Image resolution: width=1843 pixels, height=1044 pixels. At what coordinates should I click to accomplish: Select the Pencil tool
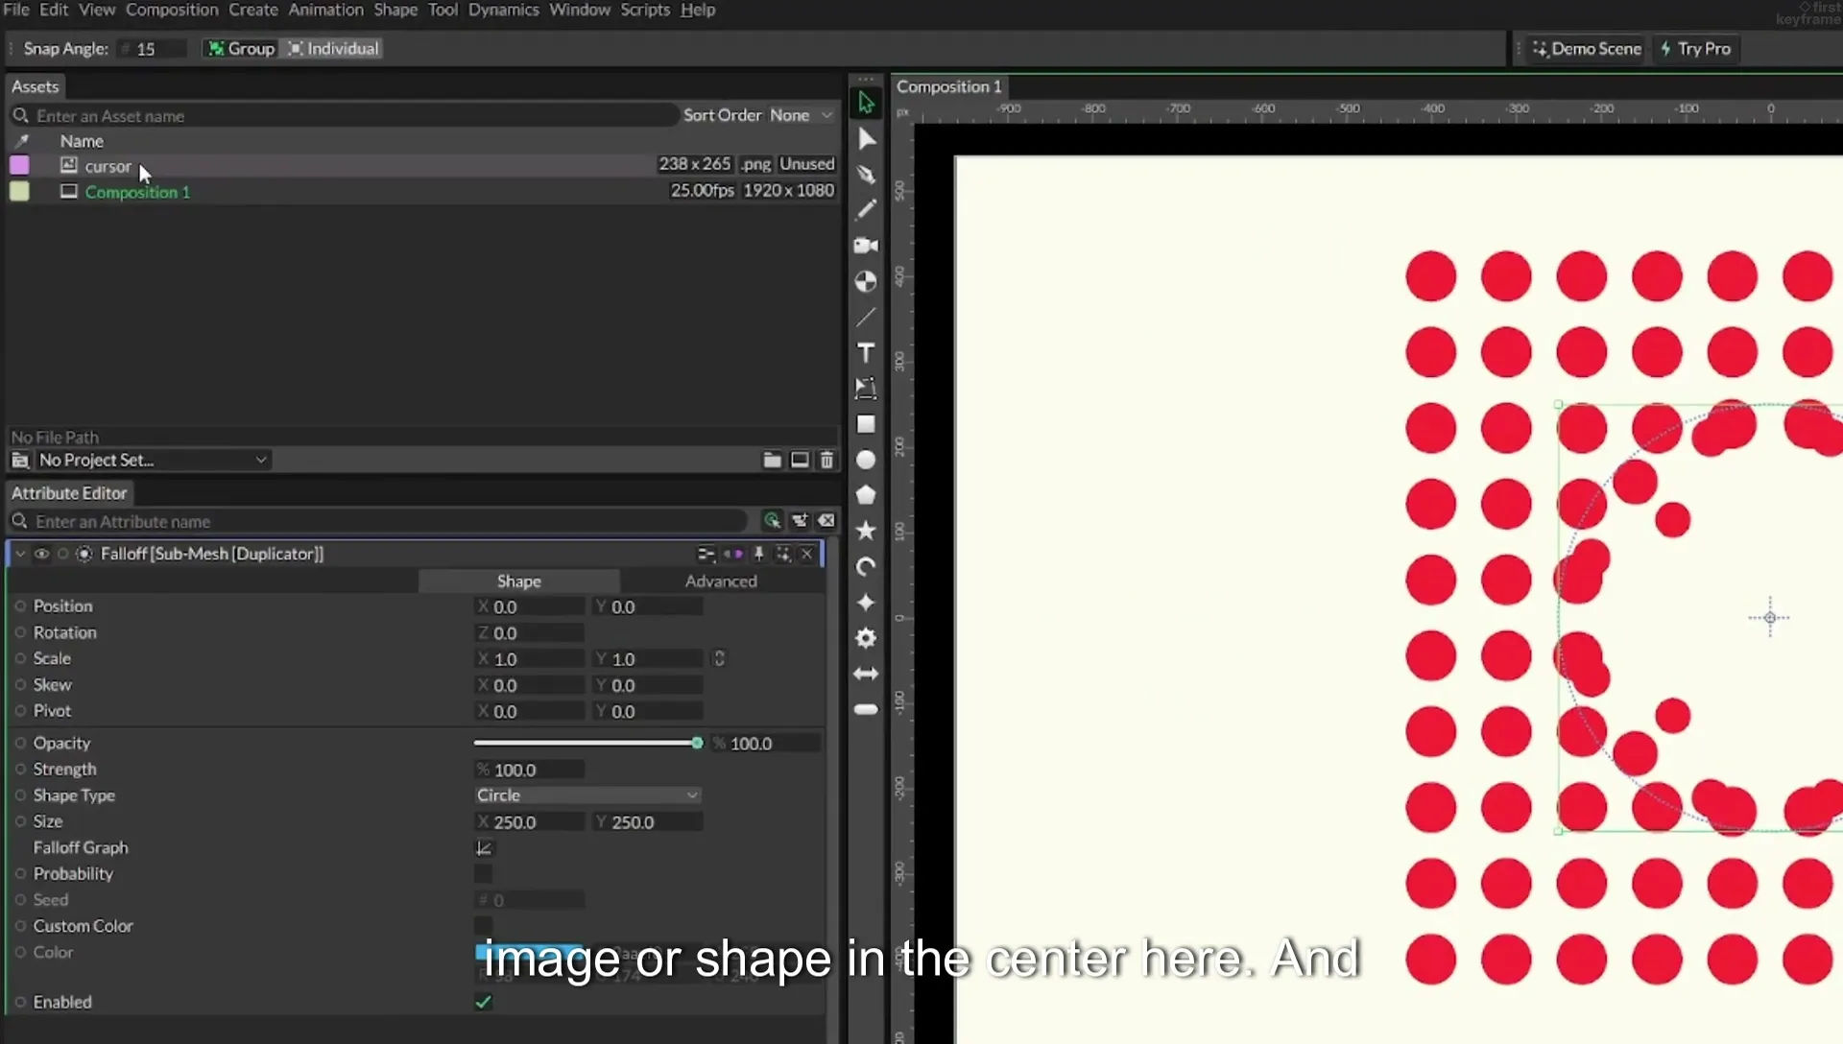(866, 209)
